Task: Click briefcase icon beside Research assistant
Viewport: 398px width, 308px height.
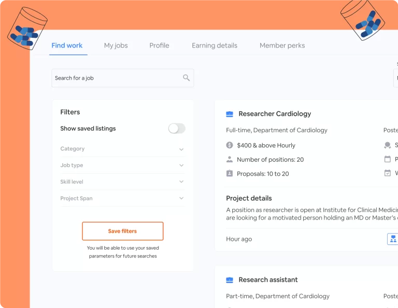Action: click(x=230, y=280)
